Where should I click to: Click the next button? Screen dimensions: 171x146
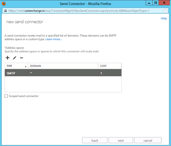pyautogui.click(x=121, y=140)
